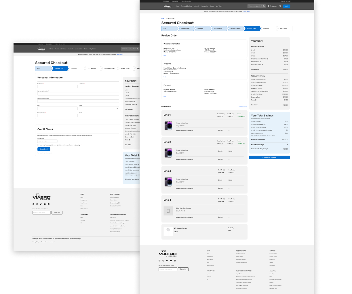Click the Service Address Line 1 field

[78, 94]
